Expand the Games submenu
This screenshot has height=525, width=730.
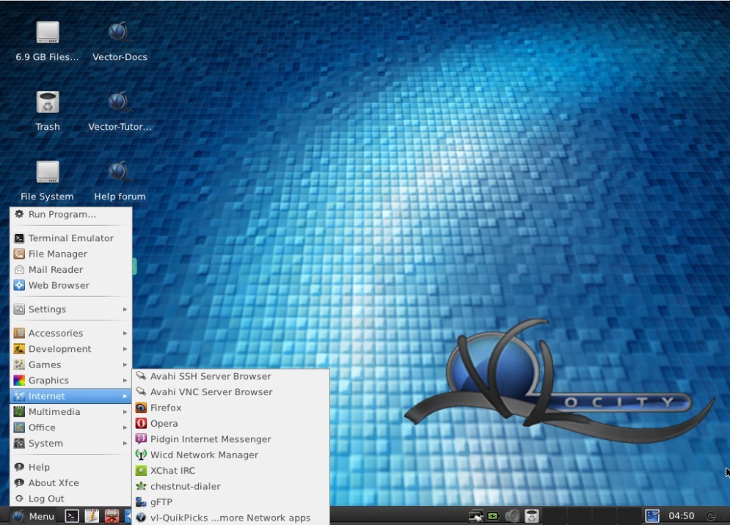70,365
